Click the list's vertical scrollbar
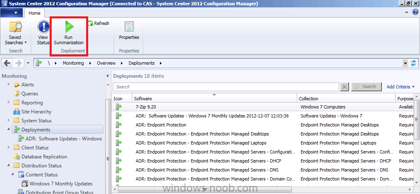This screenshot has width=420, height=194. pos(417,120)
